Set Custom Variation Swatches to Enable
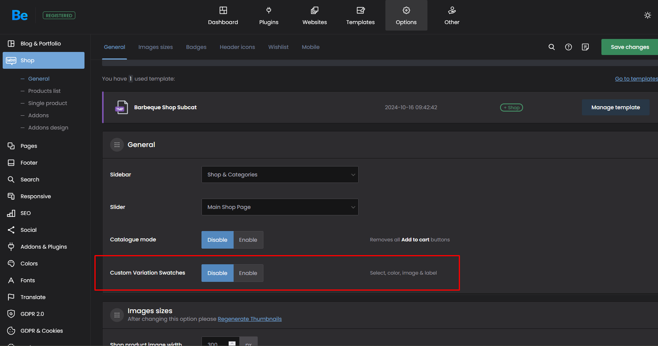This screenshot has height=346, width=658. (248, 273)
